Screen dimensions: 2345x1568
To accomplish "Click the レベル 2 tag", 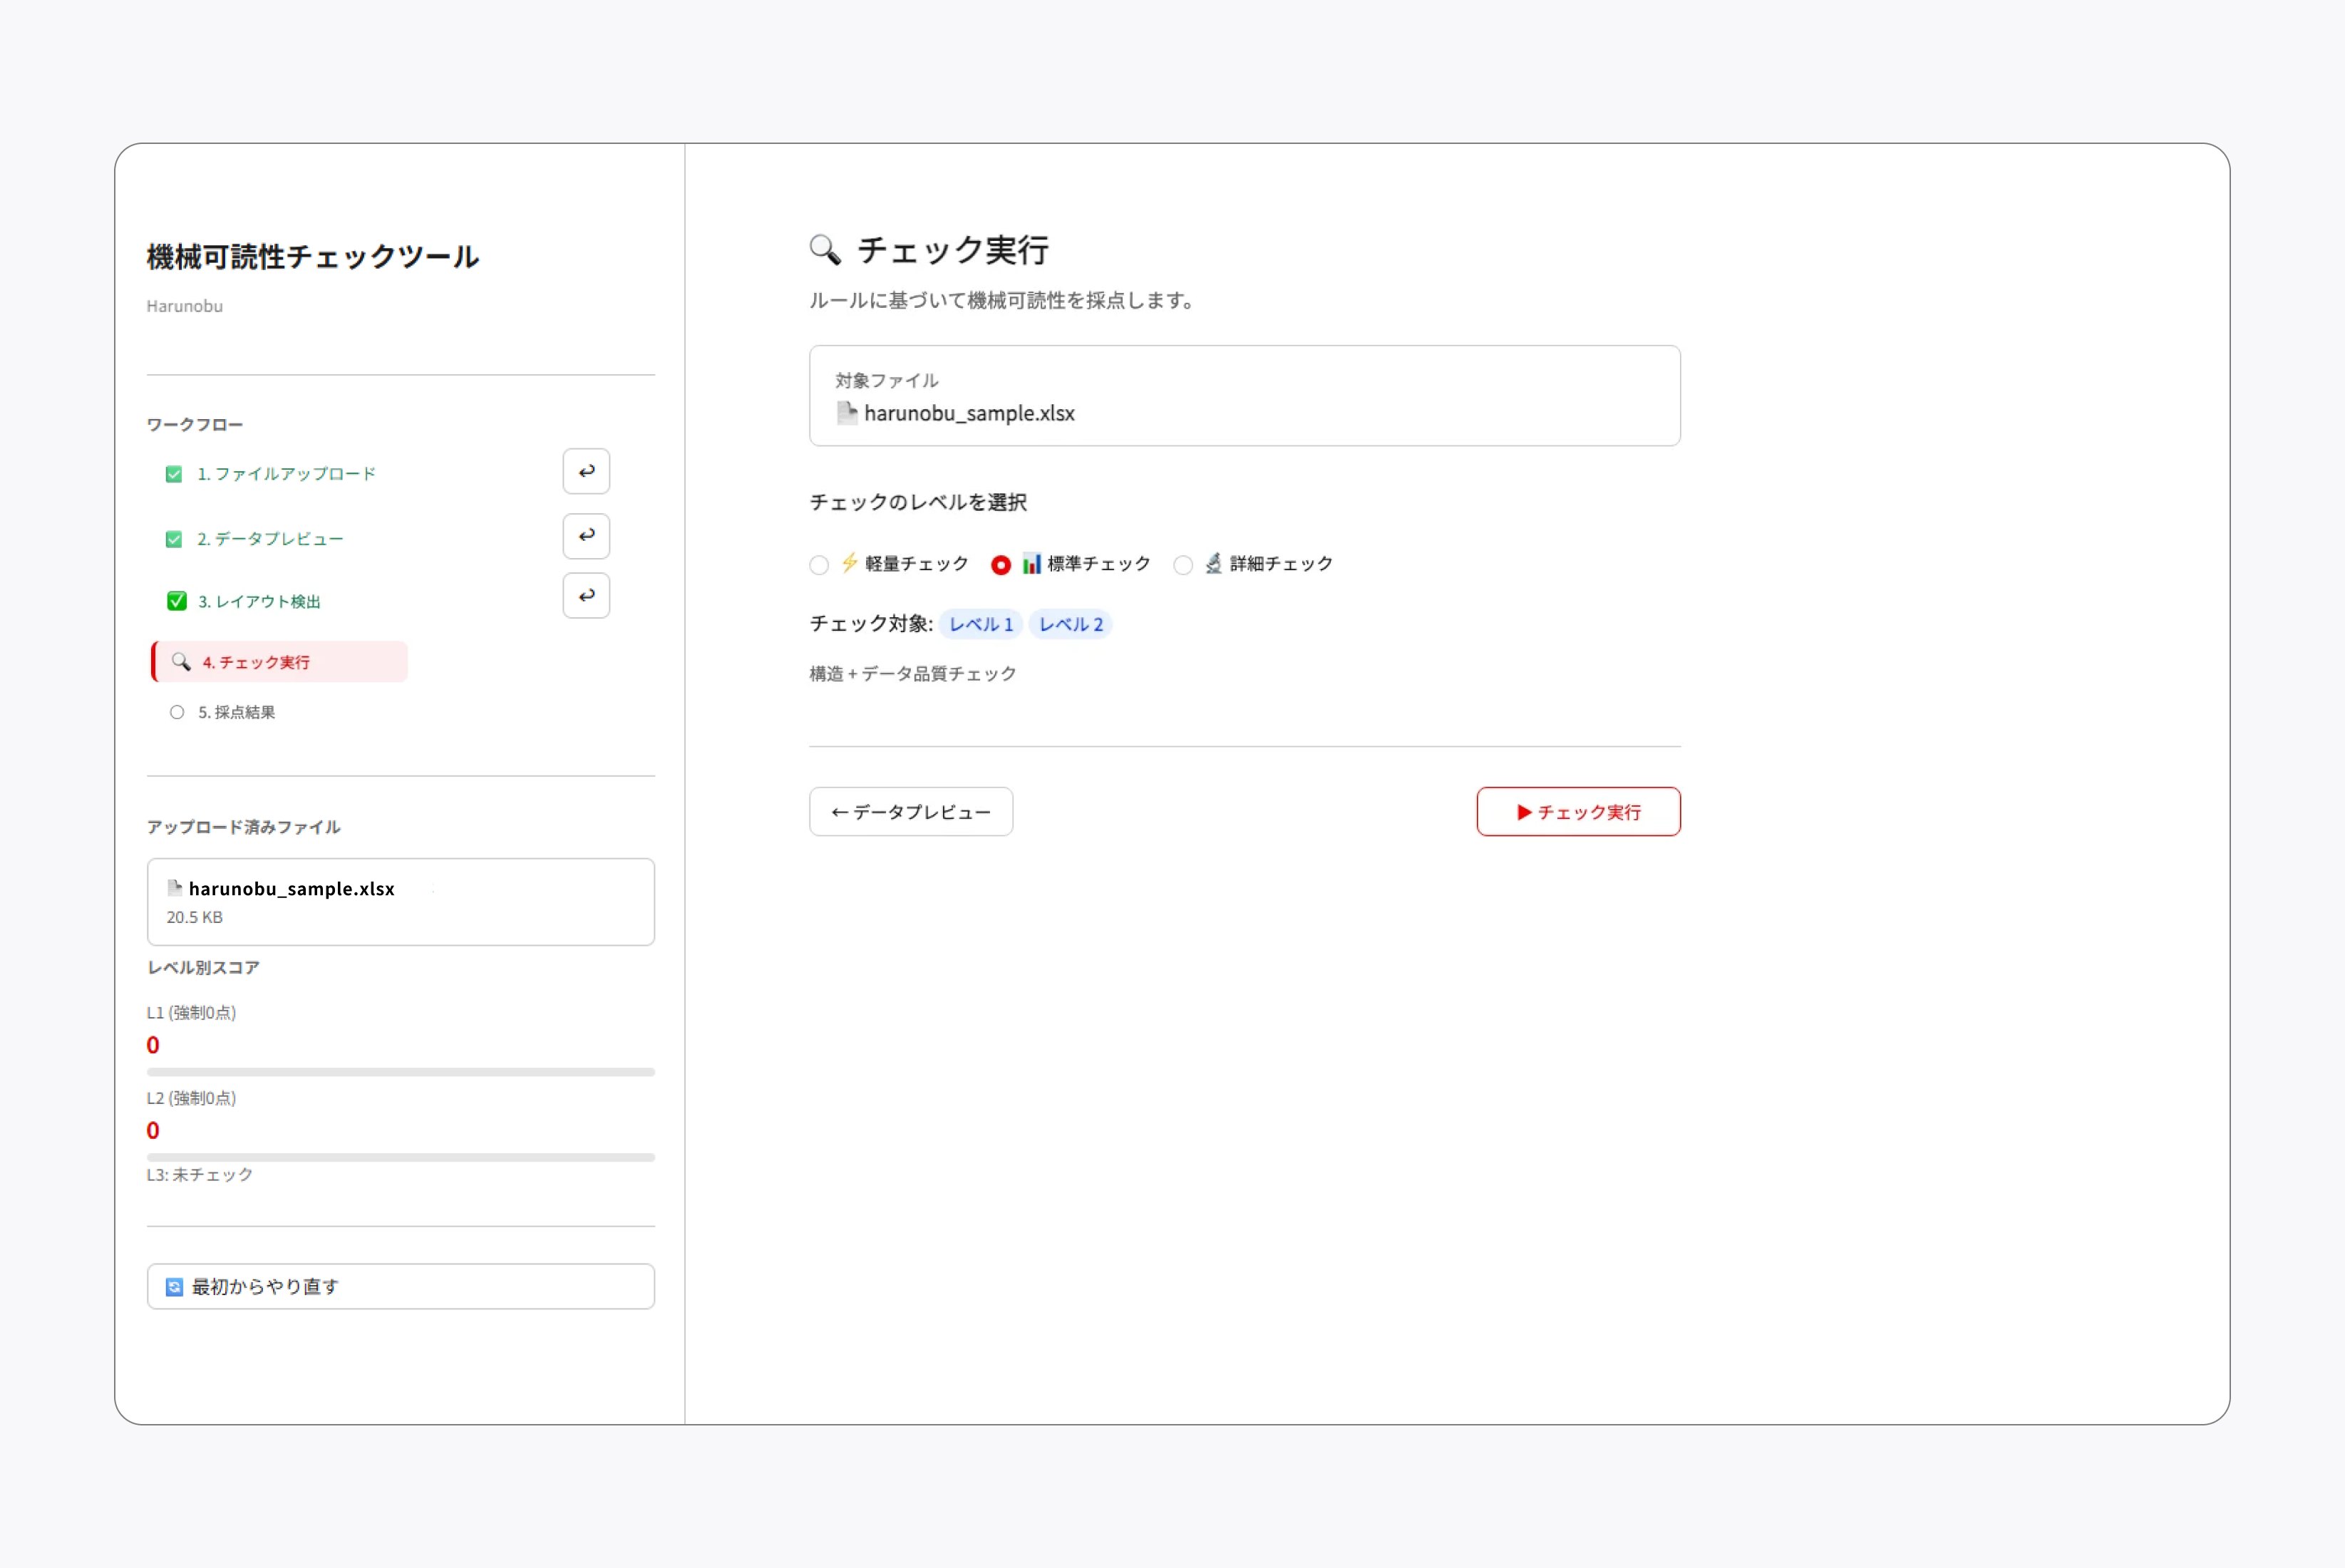I will 1070,624.
